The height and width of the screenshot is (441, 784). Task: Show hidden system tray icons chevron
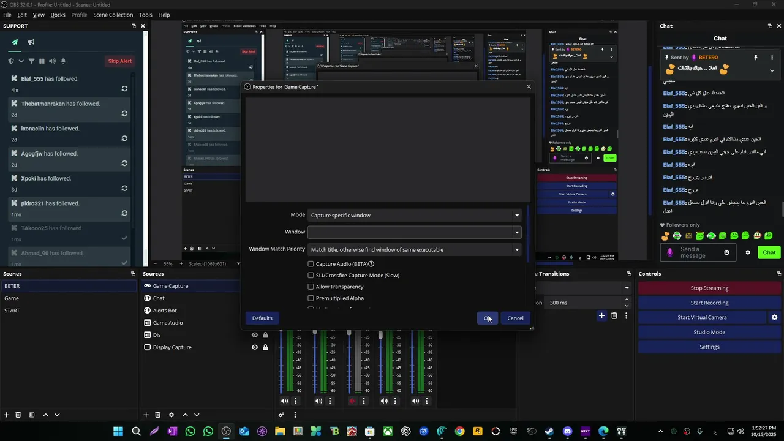point(660,431)
